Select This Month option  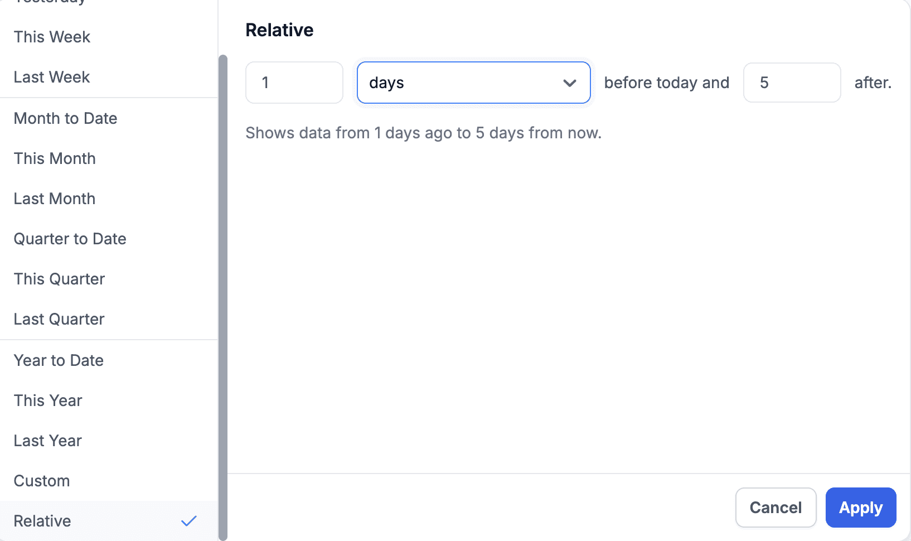coord(55,158)
